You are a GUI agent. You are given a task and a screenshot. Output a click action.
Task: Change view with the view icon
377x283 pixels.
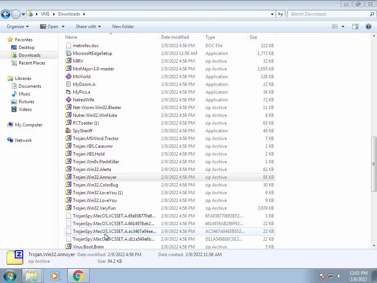[x=335, y=27]
